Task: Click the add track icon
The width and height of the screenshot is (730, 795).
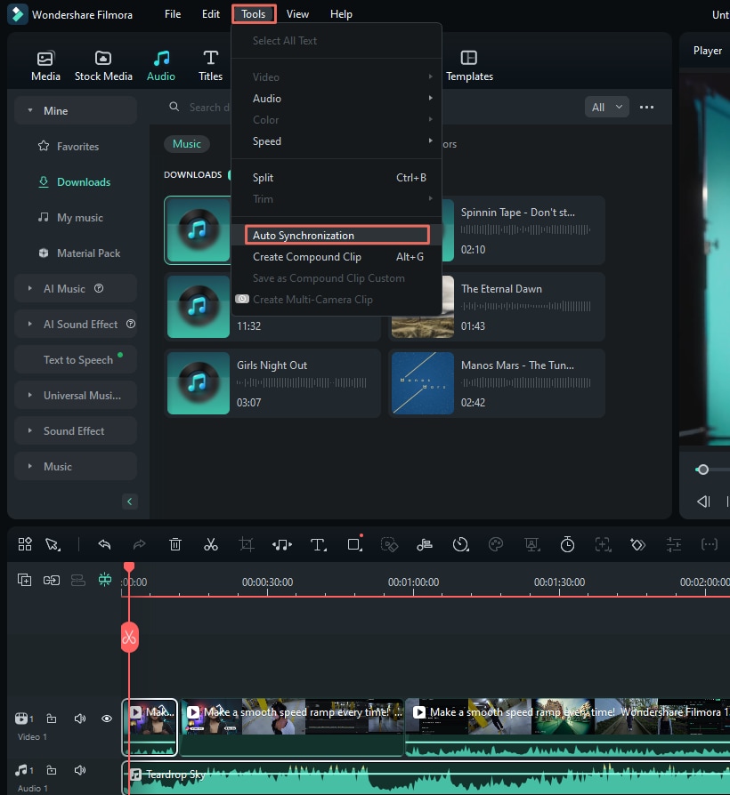Action: [24, 580]
